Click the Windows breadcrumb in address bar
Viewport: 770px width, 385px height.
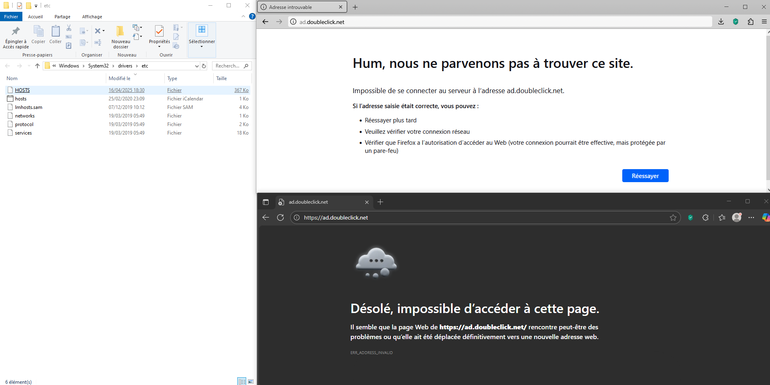coord(69,66)
